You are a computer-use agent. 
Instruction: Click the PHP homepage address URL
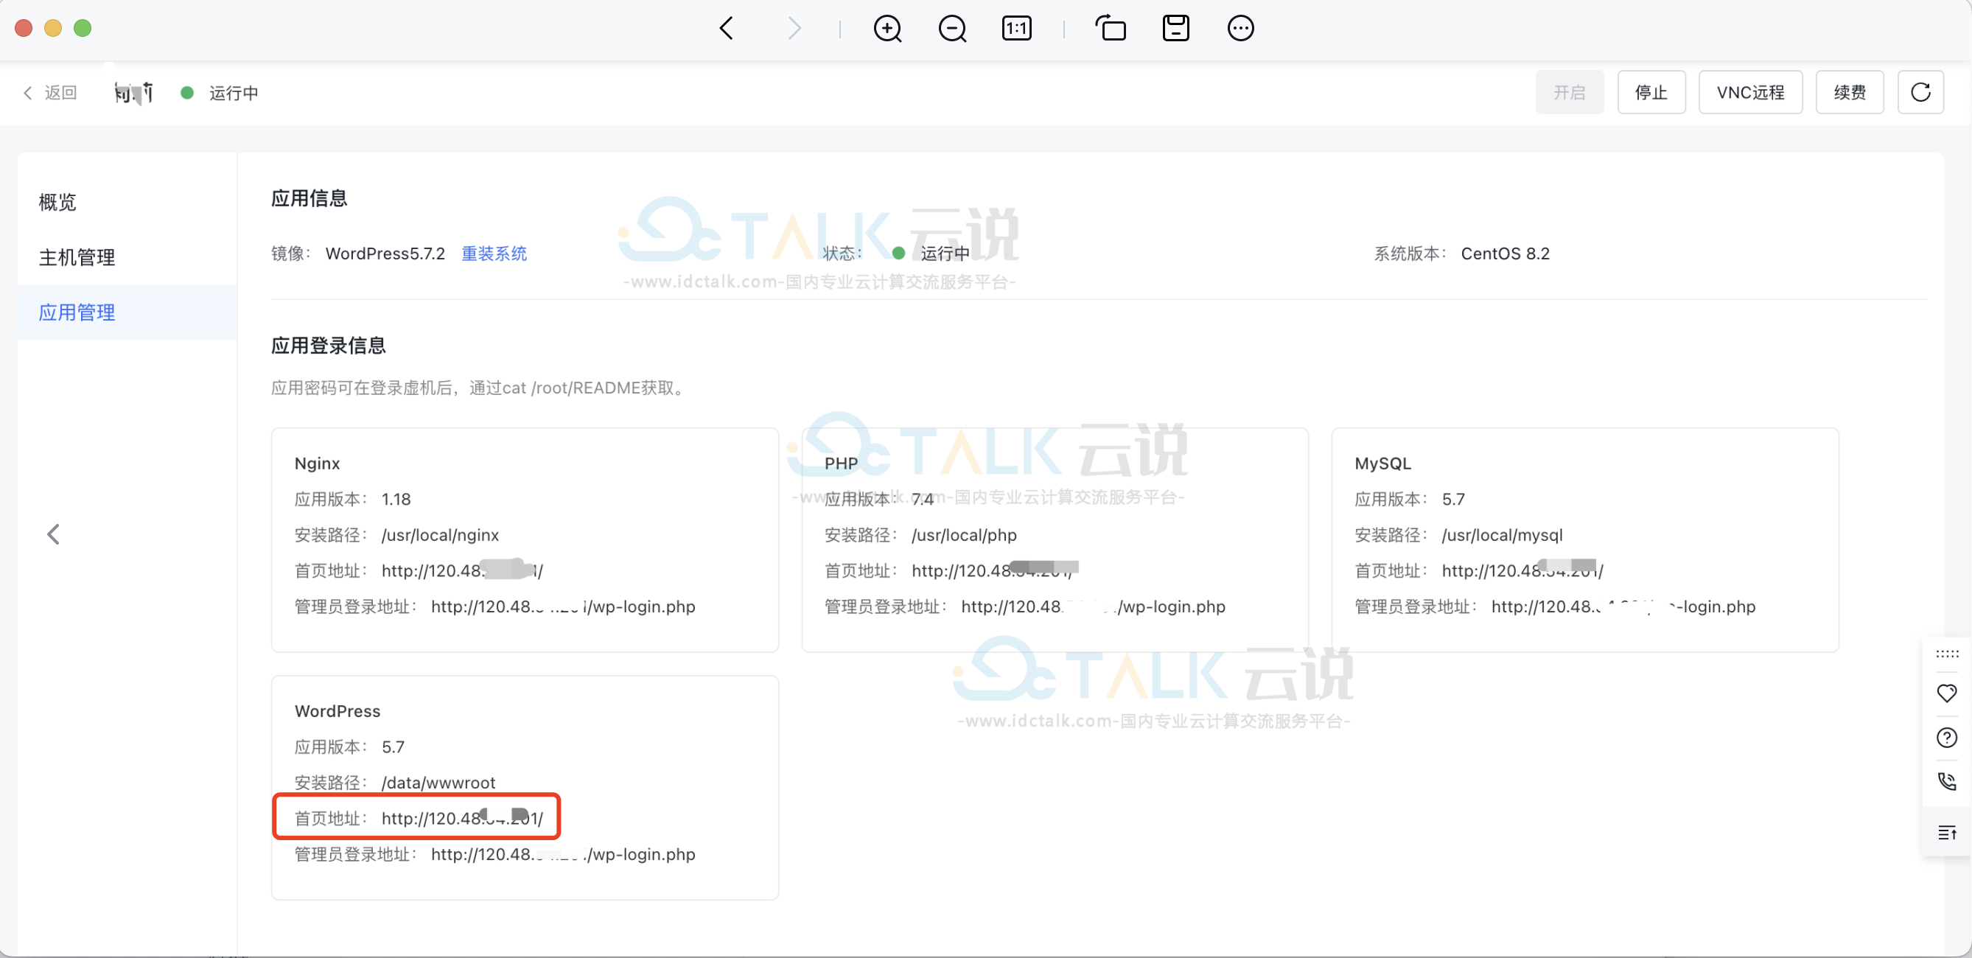[993, 570]
